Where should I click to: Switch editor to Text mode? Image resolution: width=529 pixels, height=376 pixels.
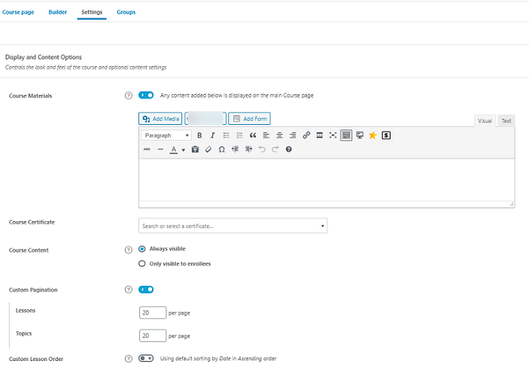point(506,121)
